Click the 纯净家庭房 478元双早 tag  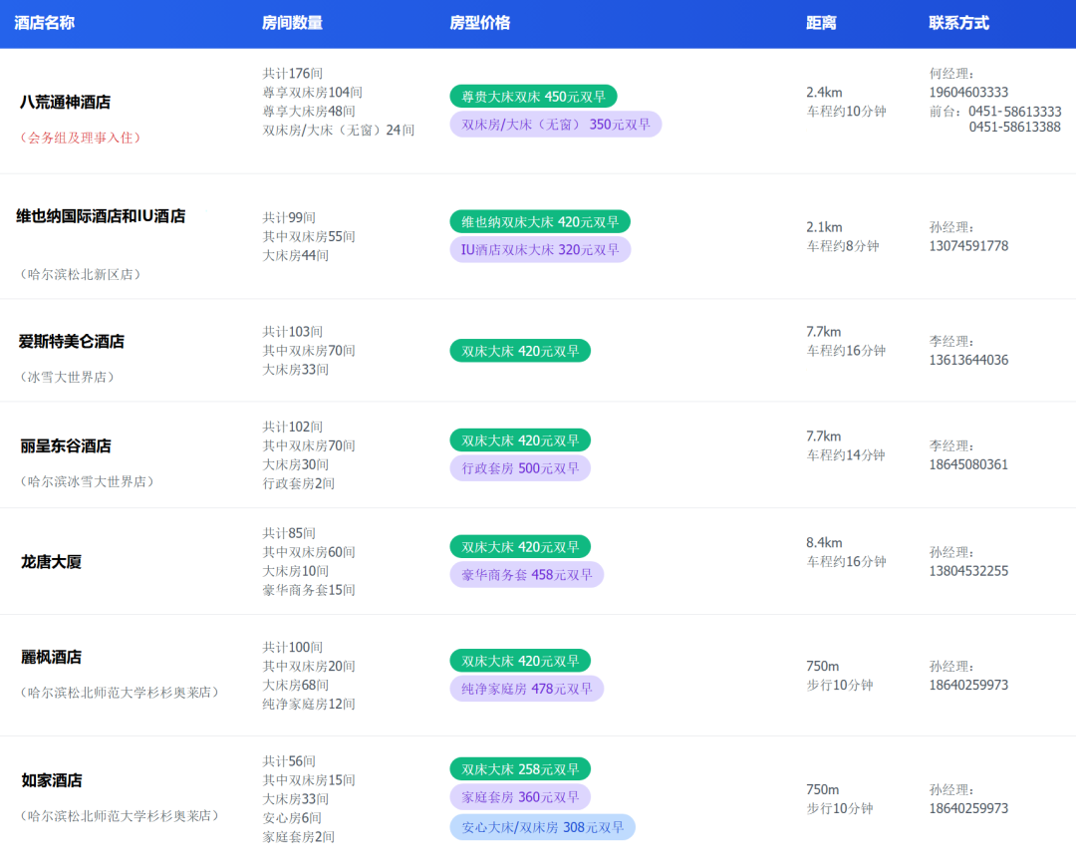pyautogui.click(x=526, y=689)
